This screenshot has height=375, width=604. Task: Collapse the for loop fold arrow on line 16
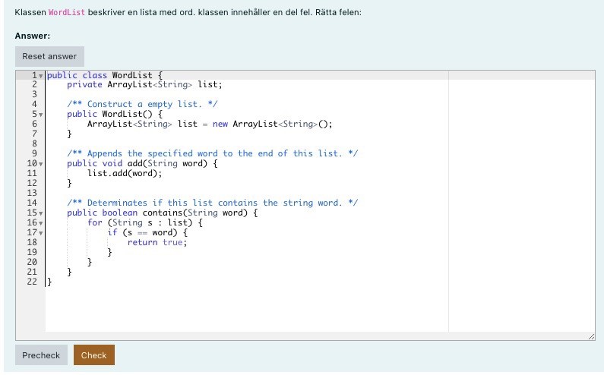(x=41, y=223)
